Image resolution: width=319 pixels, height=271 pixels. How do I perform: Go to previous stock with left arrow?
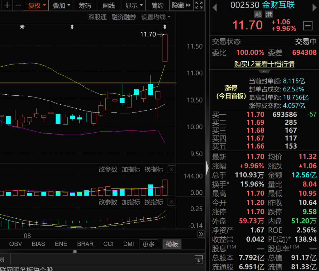[x=214, y=7]
